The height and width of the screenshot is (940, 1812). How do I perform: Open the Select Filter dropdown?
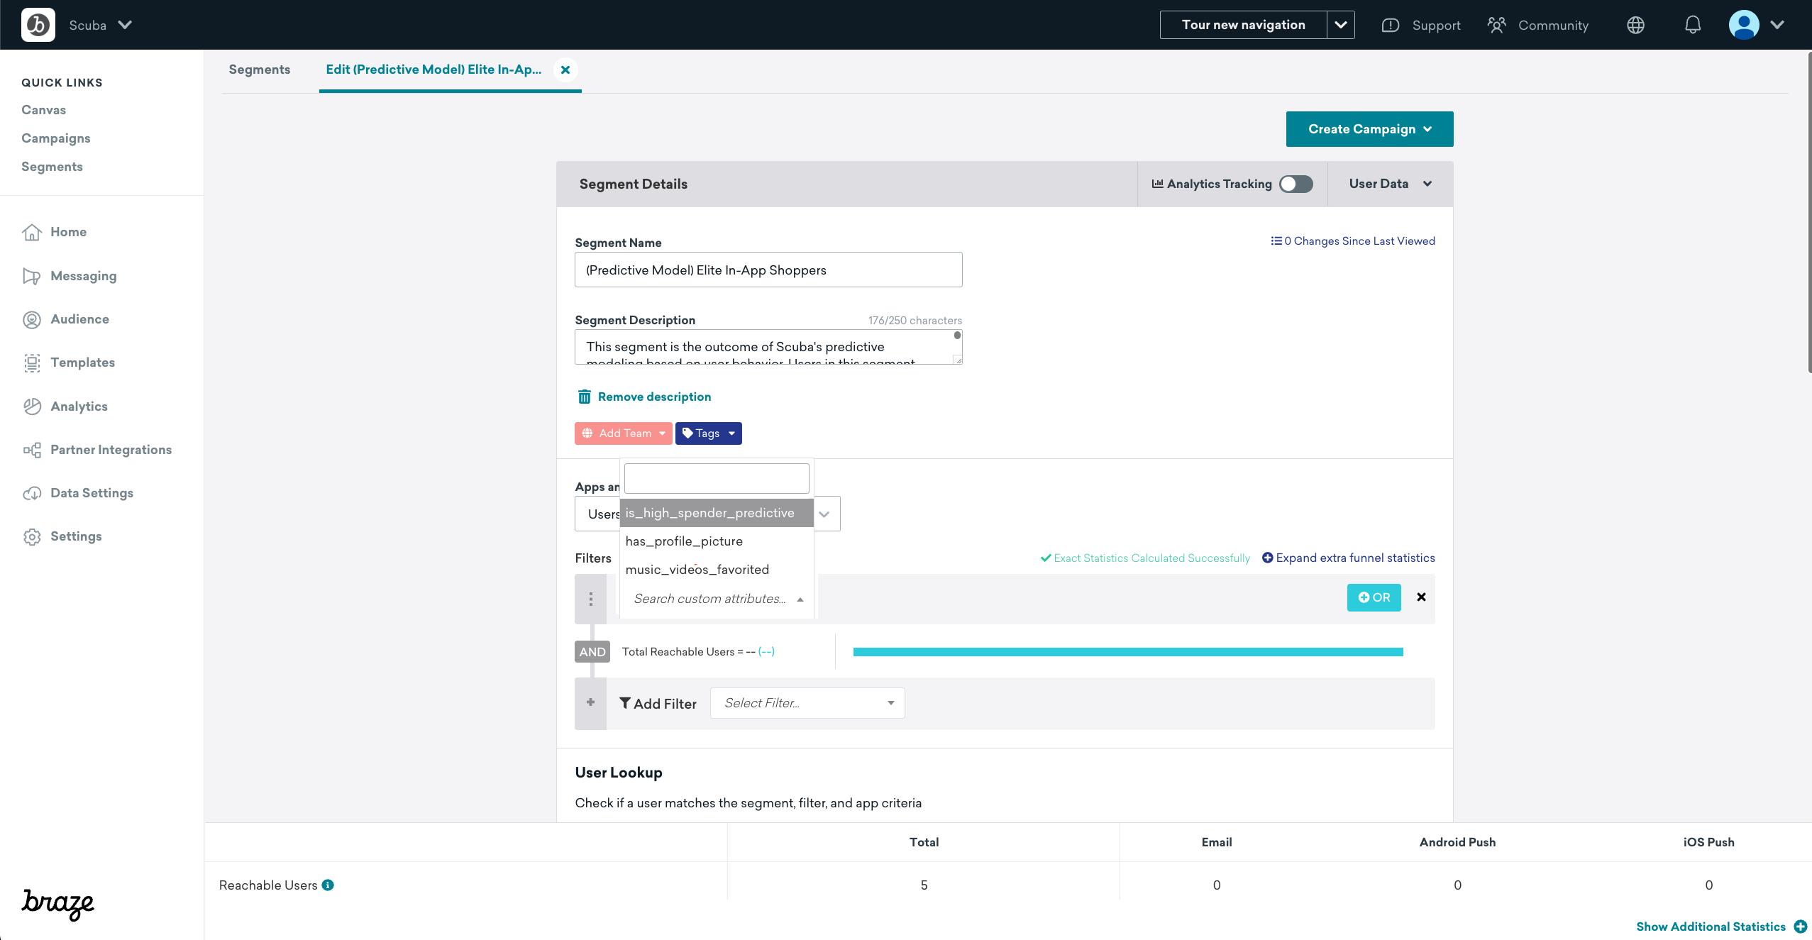pyautogui.click(x=807, y=703)
